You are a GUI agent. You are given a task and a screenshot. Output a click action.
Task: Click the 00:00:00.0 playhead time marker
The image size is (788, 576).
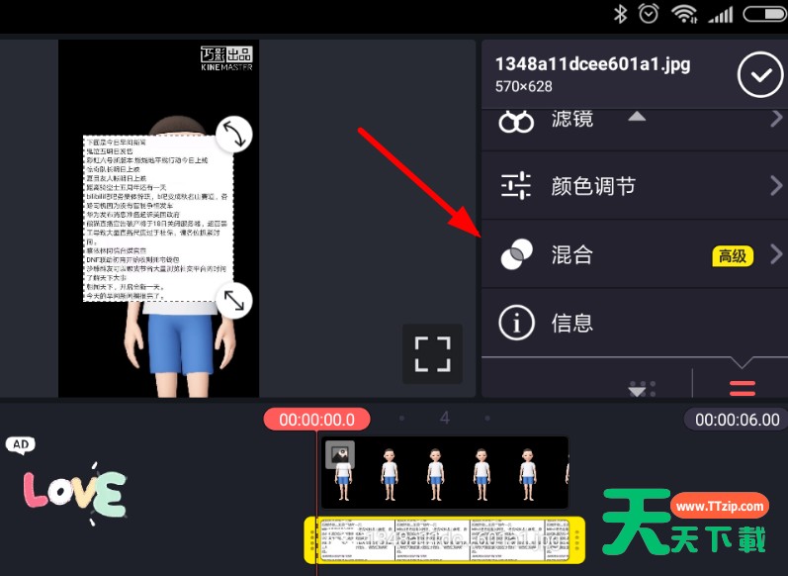coord(316,419)
